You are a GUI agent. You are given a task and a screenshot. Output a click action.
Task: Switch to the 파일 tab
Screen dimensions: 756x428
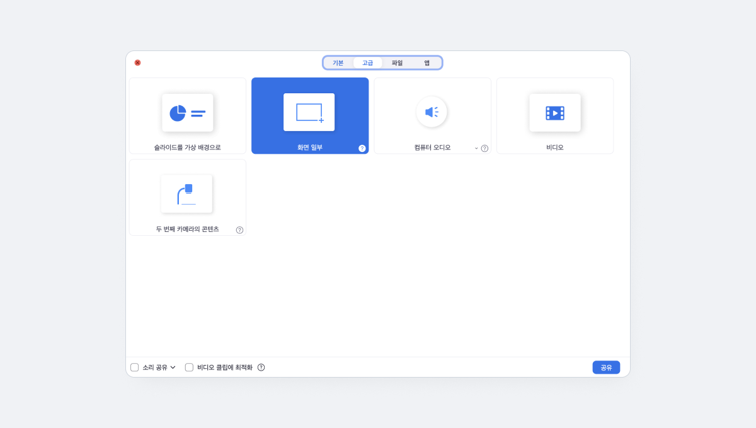(397, 63)
